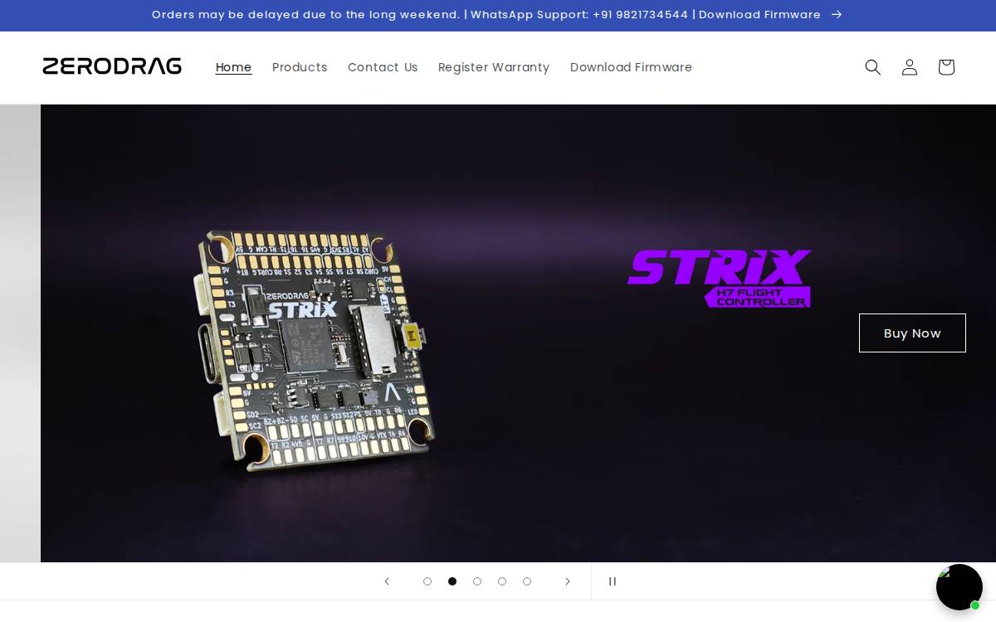This screenshot has height=622, width=996.
Task: Open the chat bubble widget
Action: pyautogui.click(x=959, y=587)
